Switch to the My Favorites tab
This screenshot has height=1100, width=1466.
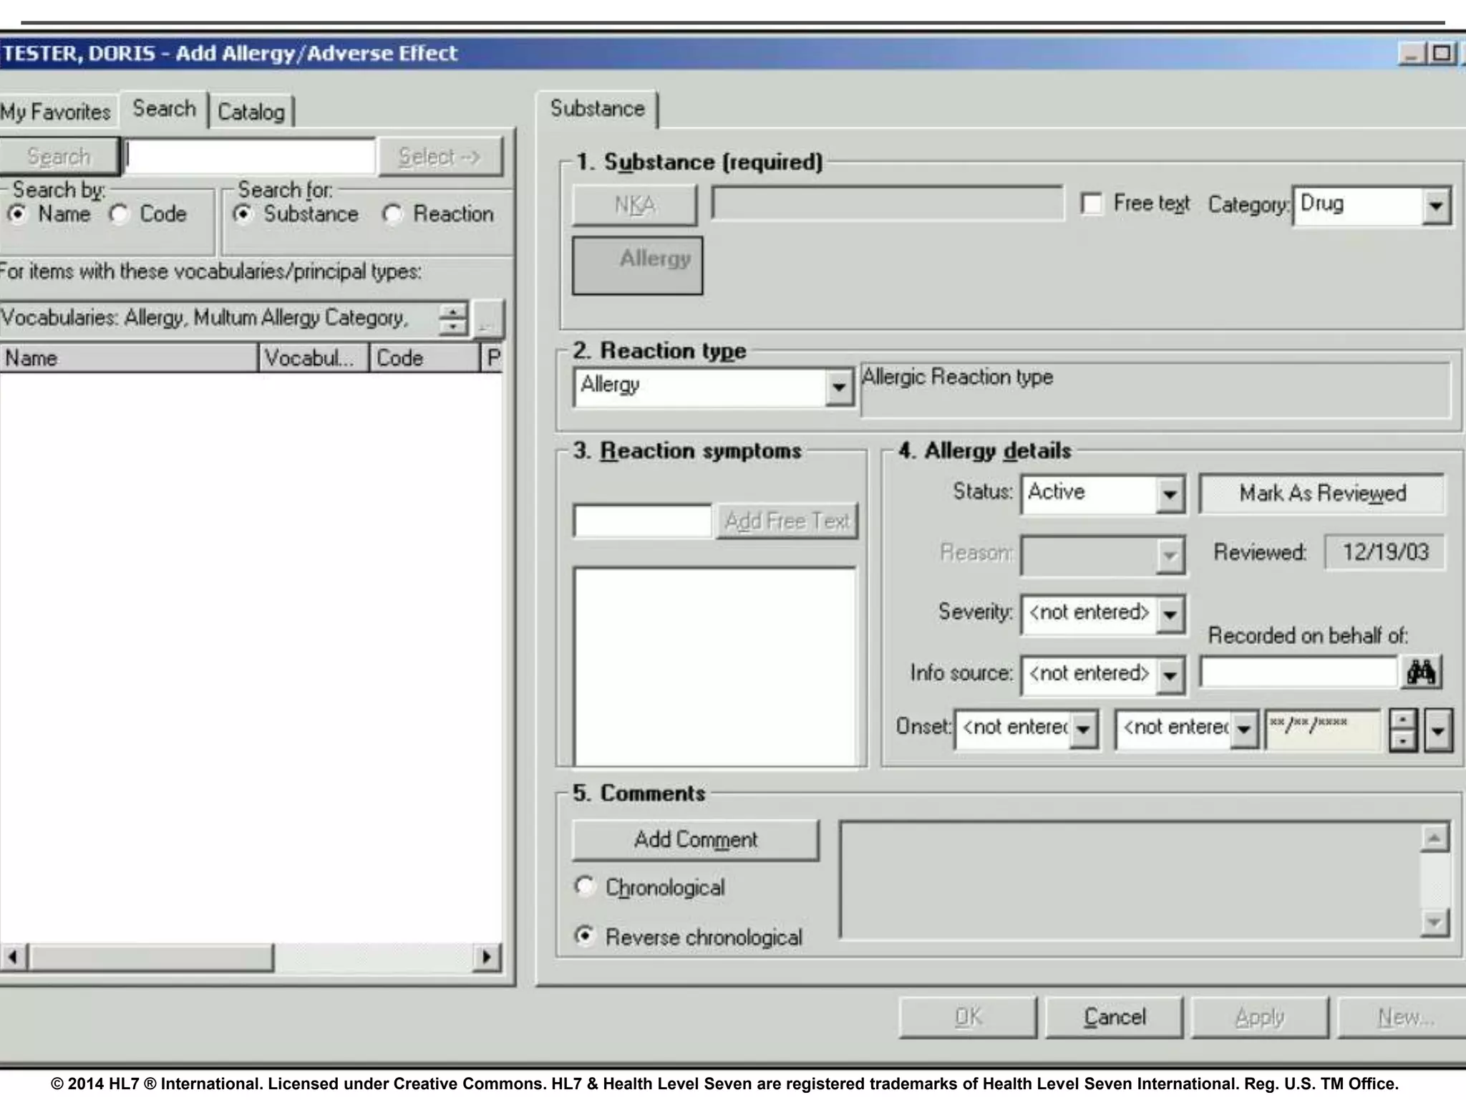tap(56, 112)
